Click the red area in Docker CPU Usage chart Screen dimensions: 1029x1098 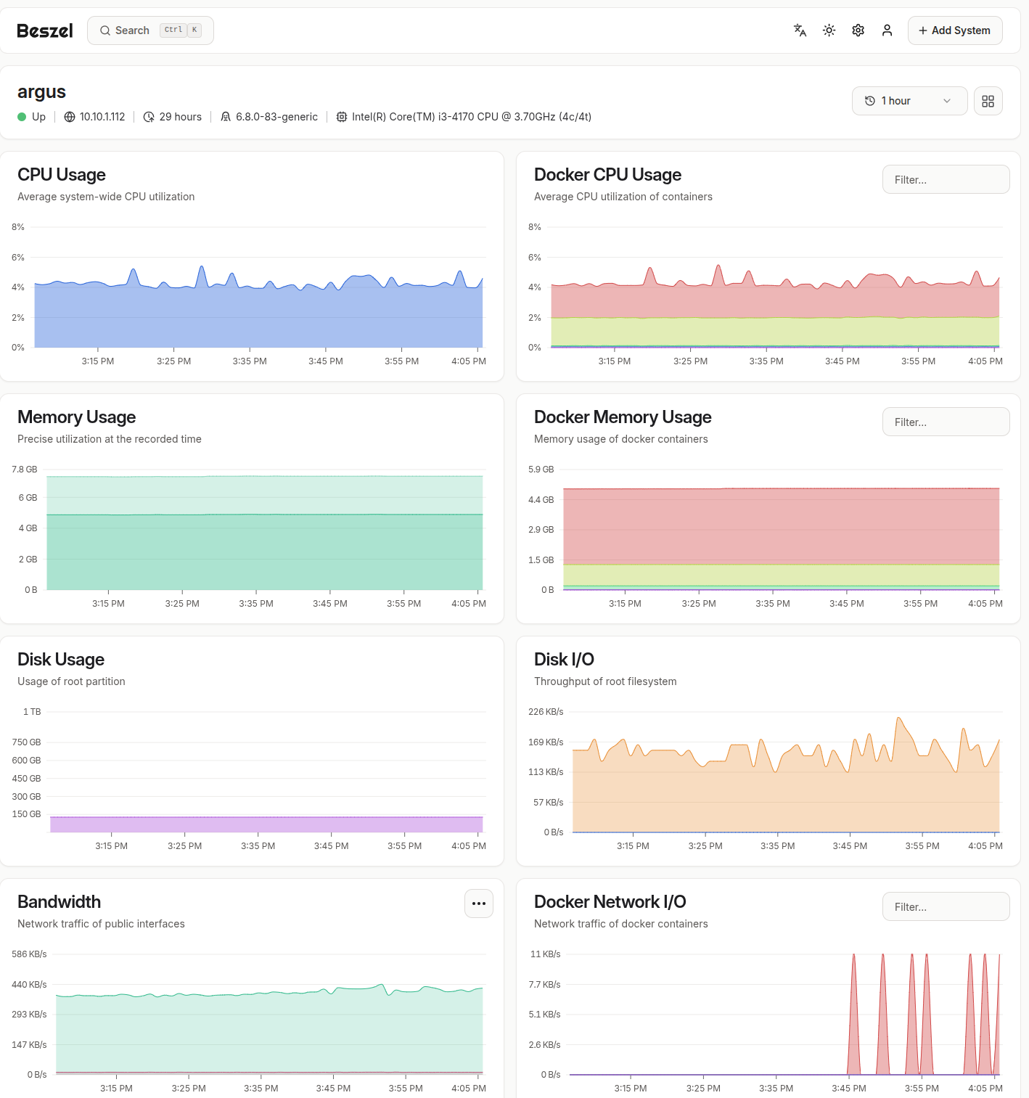click(x=775, y=301)
